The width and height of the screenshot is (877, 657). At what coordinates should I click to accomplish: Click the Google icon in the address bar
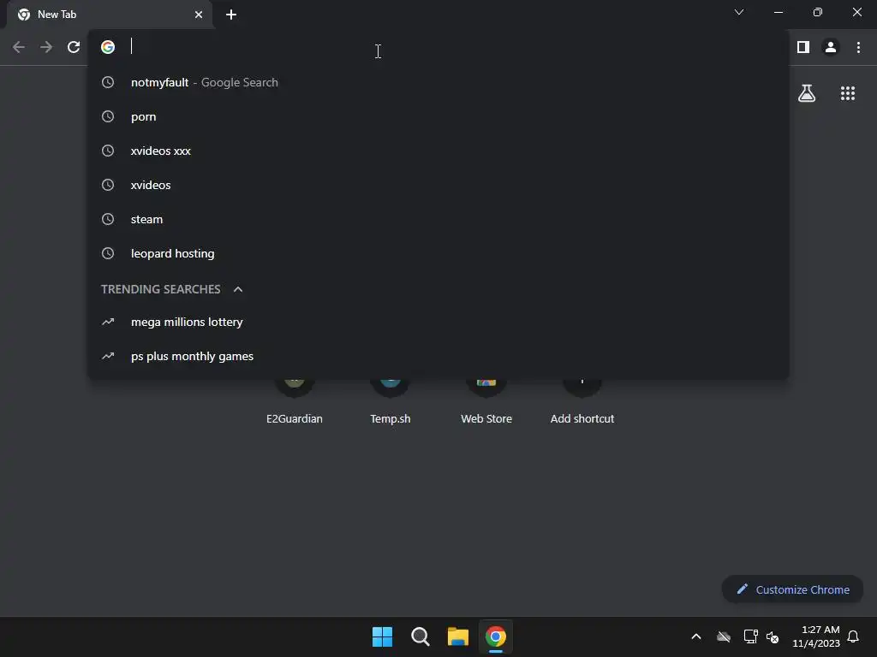point(108,47)
